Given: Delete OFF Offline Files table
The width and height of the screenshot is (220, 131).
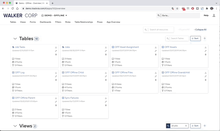Looking at the screenshot, I should click(156, 80).
